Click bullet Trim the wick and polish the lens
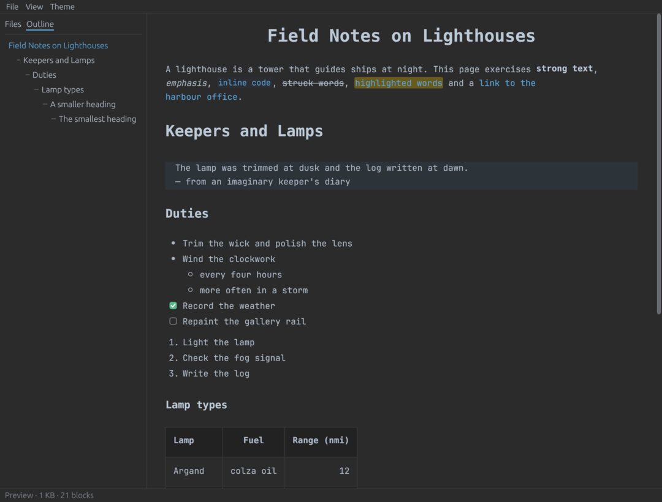662x502 pixels. click(x=267, y=244)
